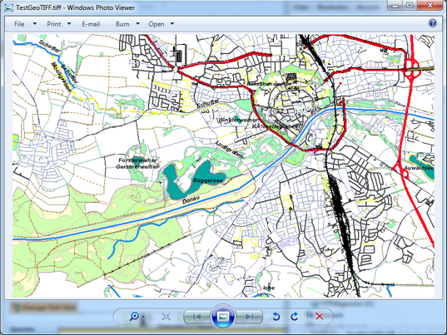This screenshot has height=335, width=447.
Task: Open the Burn menu
Action: coord(122,24)
